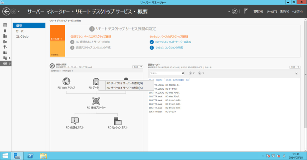Expand the filter panel with the round chevron
Image resolution: width=307 pixels, height=160 pixels.
[297, 73]
